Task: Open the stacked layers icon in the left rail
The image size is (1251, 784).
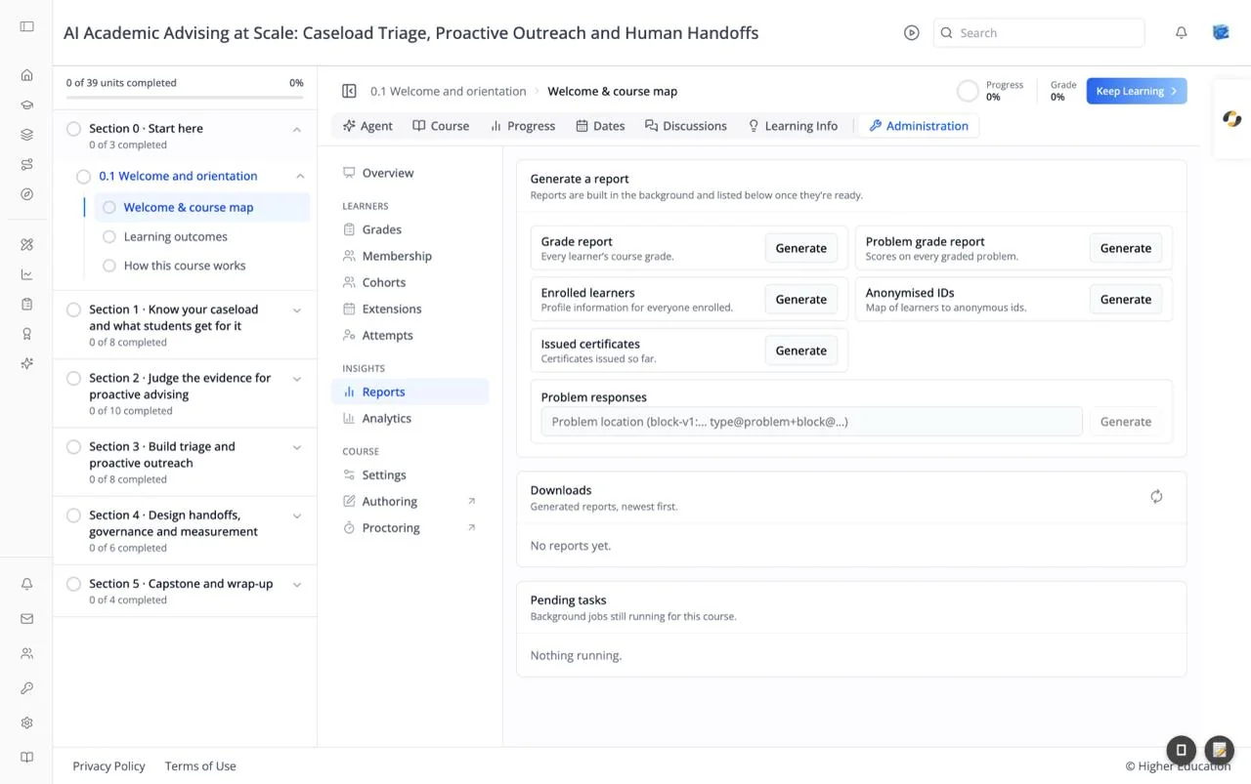Action: 26,135
